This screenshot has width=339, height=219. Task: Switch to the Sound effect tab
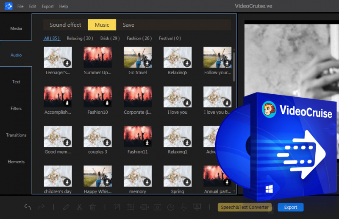point(65,25)
